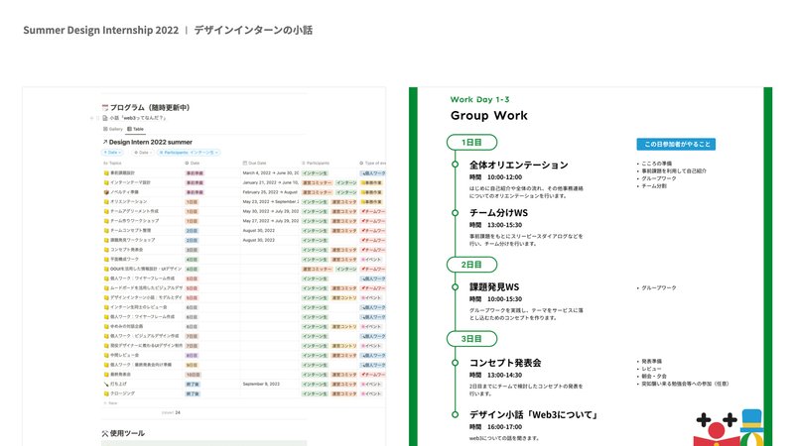794x446 pixels.
Task: Click the デザインインターンの小話 subtitle
Action: (253, 30)
